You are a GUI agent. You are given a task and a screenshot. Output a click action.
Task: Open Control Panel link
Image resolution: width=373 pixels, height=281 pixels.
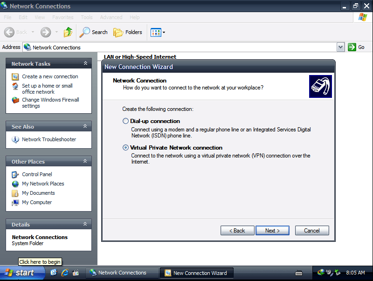pyautogui.click(x=37, y=174)
